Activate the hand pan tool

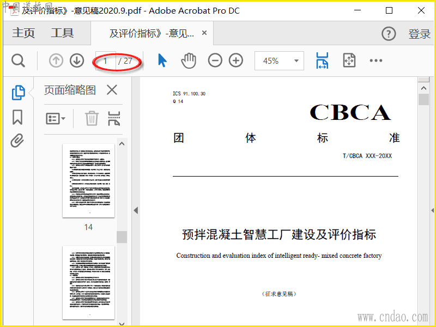click(x=189, y=60)
